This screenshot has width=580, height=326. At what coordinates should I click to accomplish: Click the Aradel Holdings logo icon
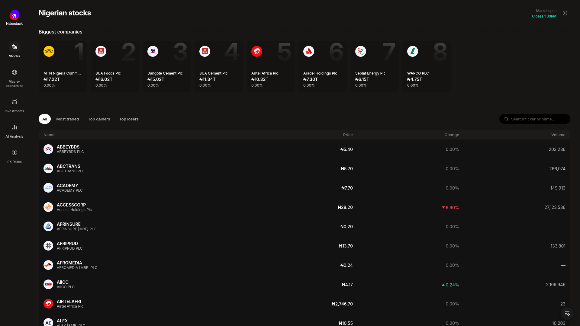point(309,51)
